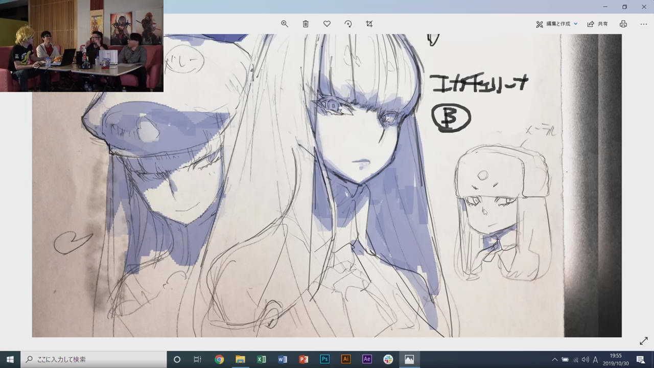This screenshot has width=654, height=368.
Task: Add photo to favorites with heart icon
Action: (327, 24)
